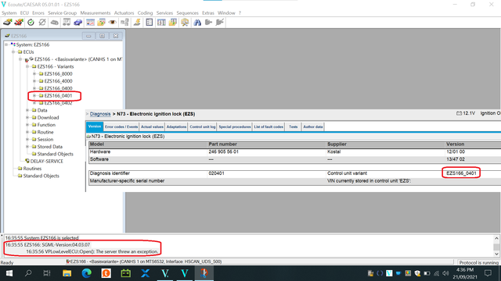The width and height of the screenshot is (501, 281).
Task: Click the volume speaker tray icon
Action: tap(445, 273)
